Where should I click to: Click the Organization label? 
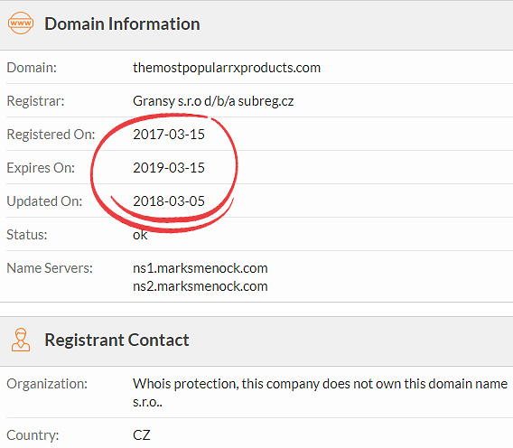pyautogui.click(x=47, y=384)
